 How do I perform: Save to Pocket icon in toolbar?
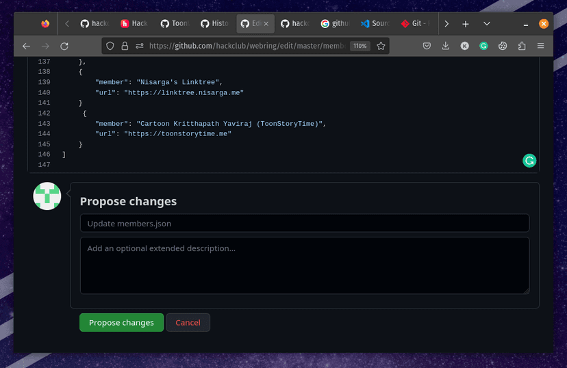(427, 46)
